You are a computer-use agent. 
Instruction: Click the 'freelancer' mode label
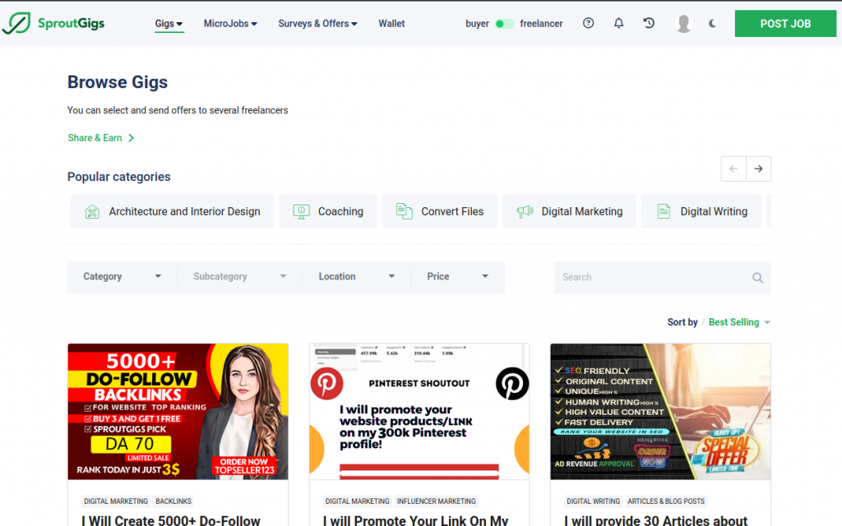541,24
